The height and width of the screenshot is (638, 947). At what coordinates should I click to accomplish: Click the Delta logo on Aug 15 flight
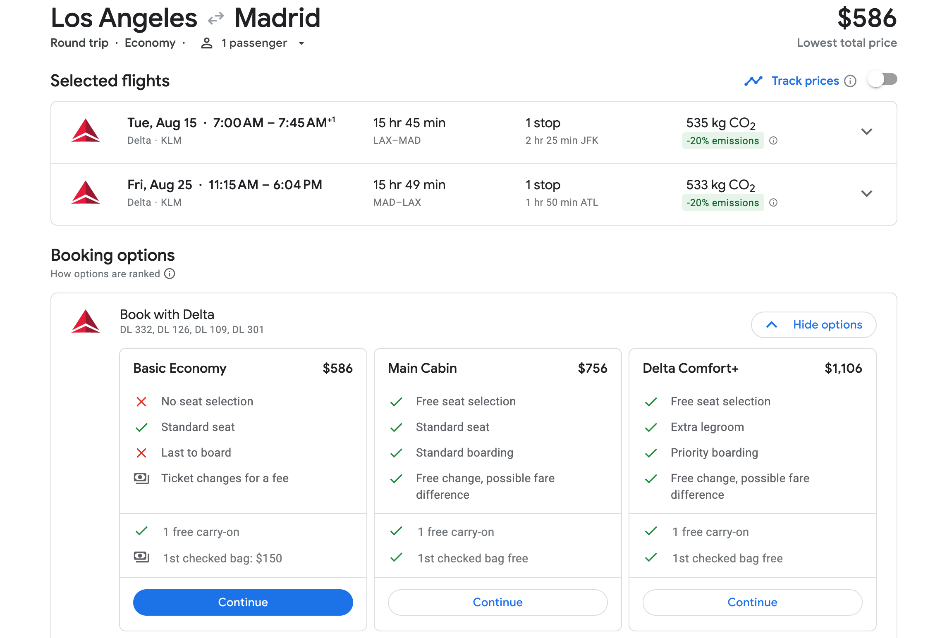[86, 131]
